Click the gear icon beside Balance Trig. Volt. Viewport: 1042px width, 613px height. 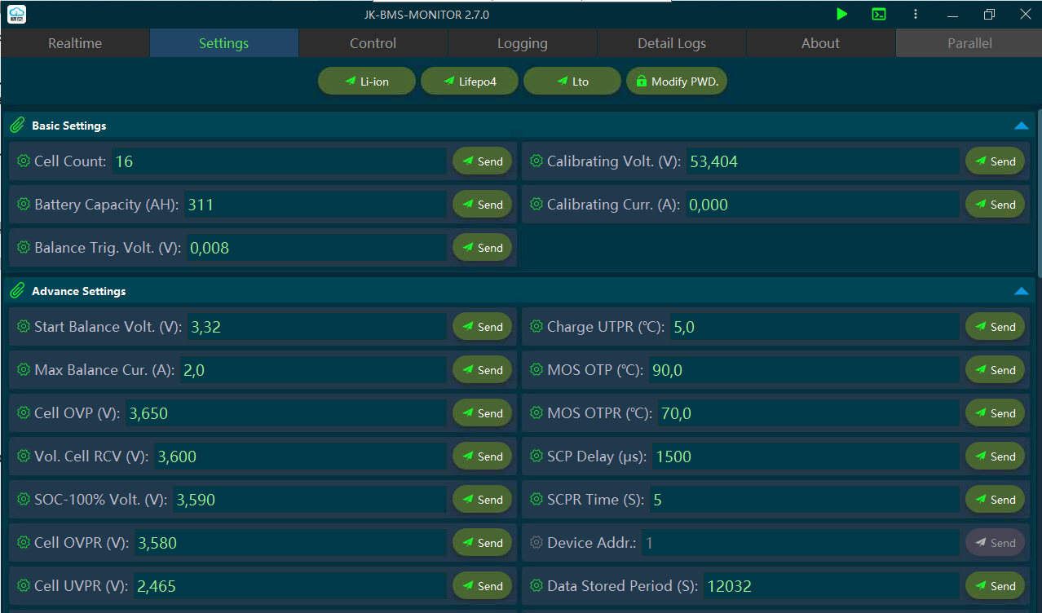24,247
